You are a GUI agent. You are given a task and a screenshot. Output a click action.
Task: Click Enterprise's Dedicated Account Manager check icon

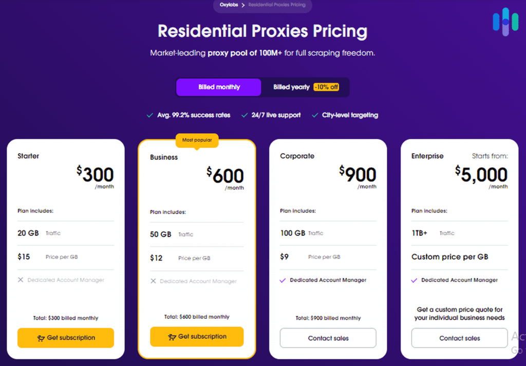point(415,280)
